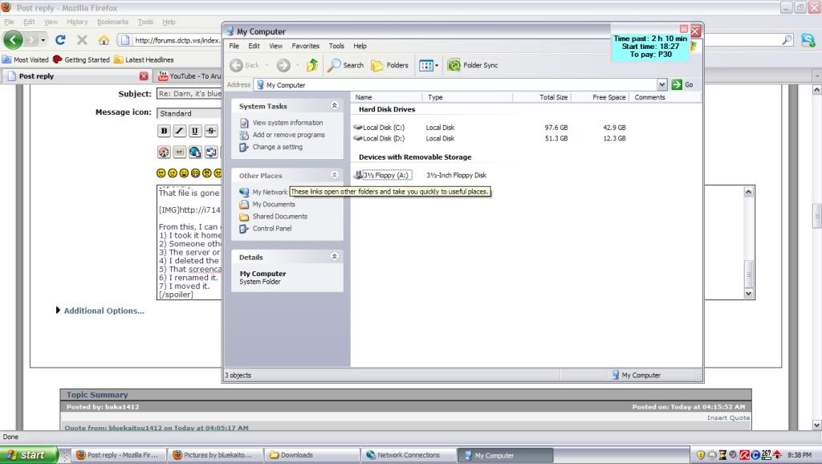
Task: Open the Back button history dropdown arrow
Action: tap(267, 65)
